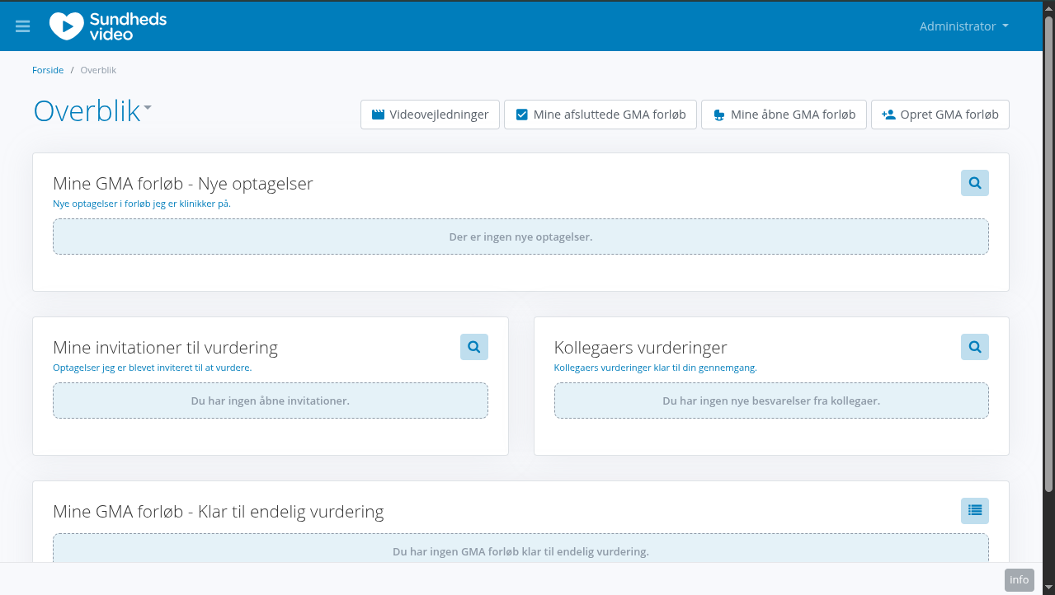Click the 'Der er ingen nye optagelser' box
The width and height of the screenshot is (1055, 595).
point(520,237)
